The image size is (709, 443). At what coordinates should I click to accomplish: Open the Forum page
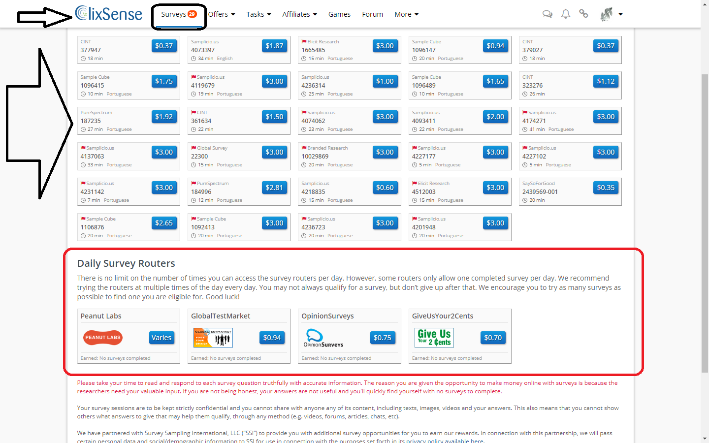(x=372, y=14)
